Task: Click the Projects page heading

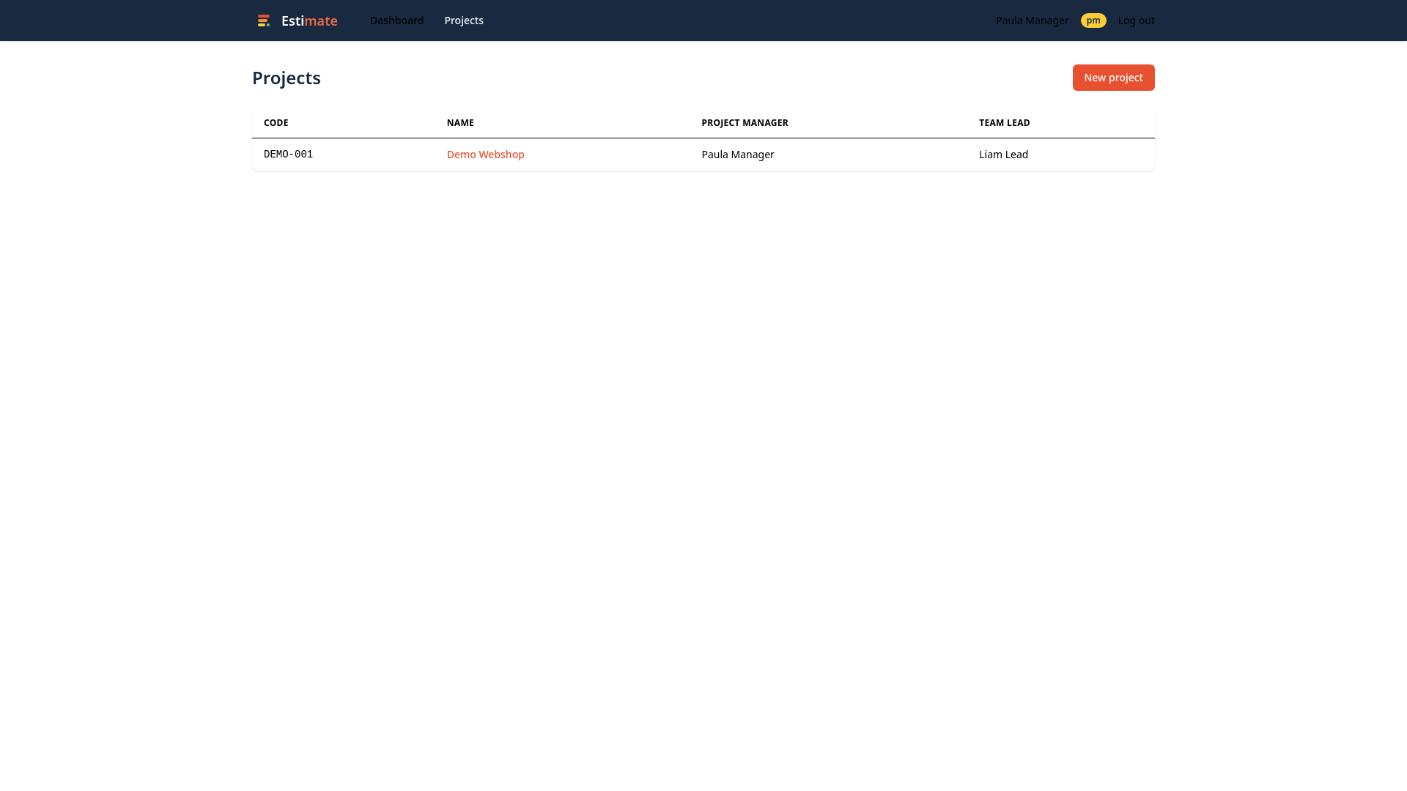Action: pyautogui.click(x=287, y=78)
